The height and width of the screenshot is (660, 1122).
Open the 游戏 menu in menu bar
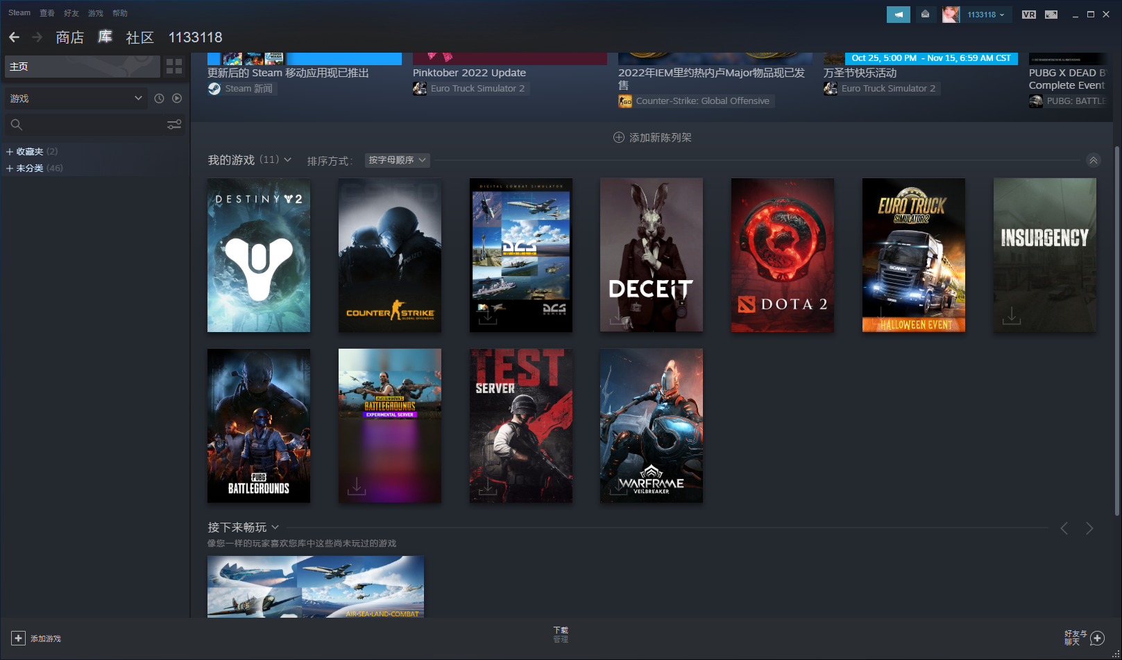coord(96,12)
